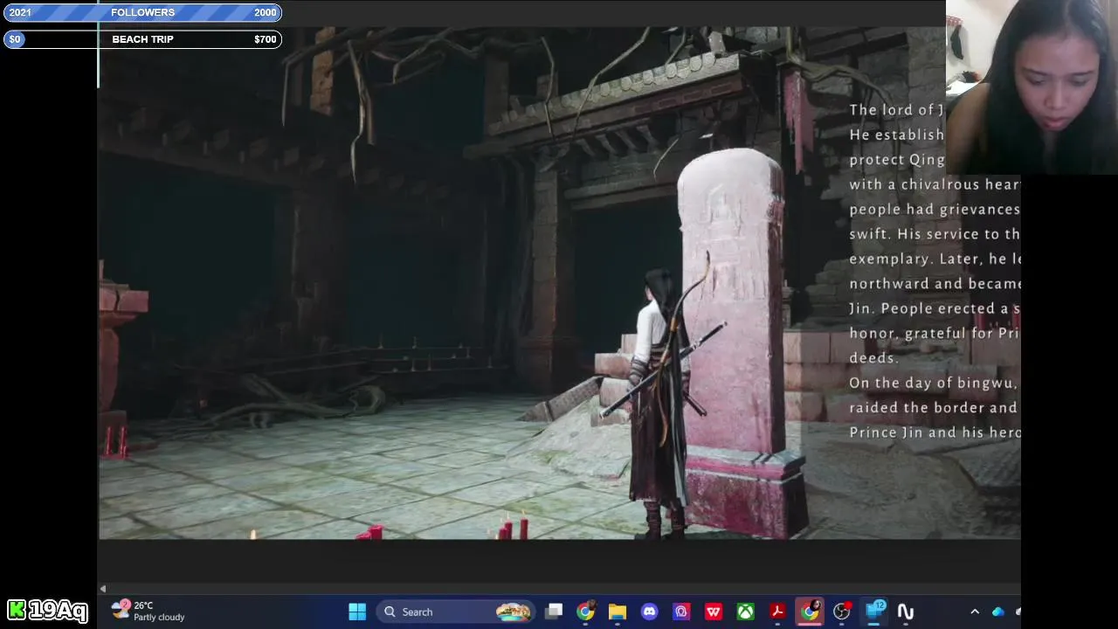Click the $0 raised amount label
Viewport: 1118px width, 629px height.
click(15, 39)
